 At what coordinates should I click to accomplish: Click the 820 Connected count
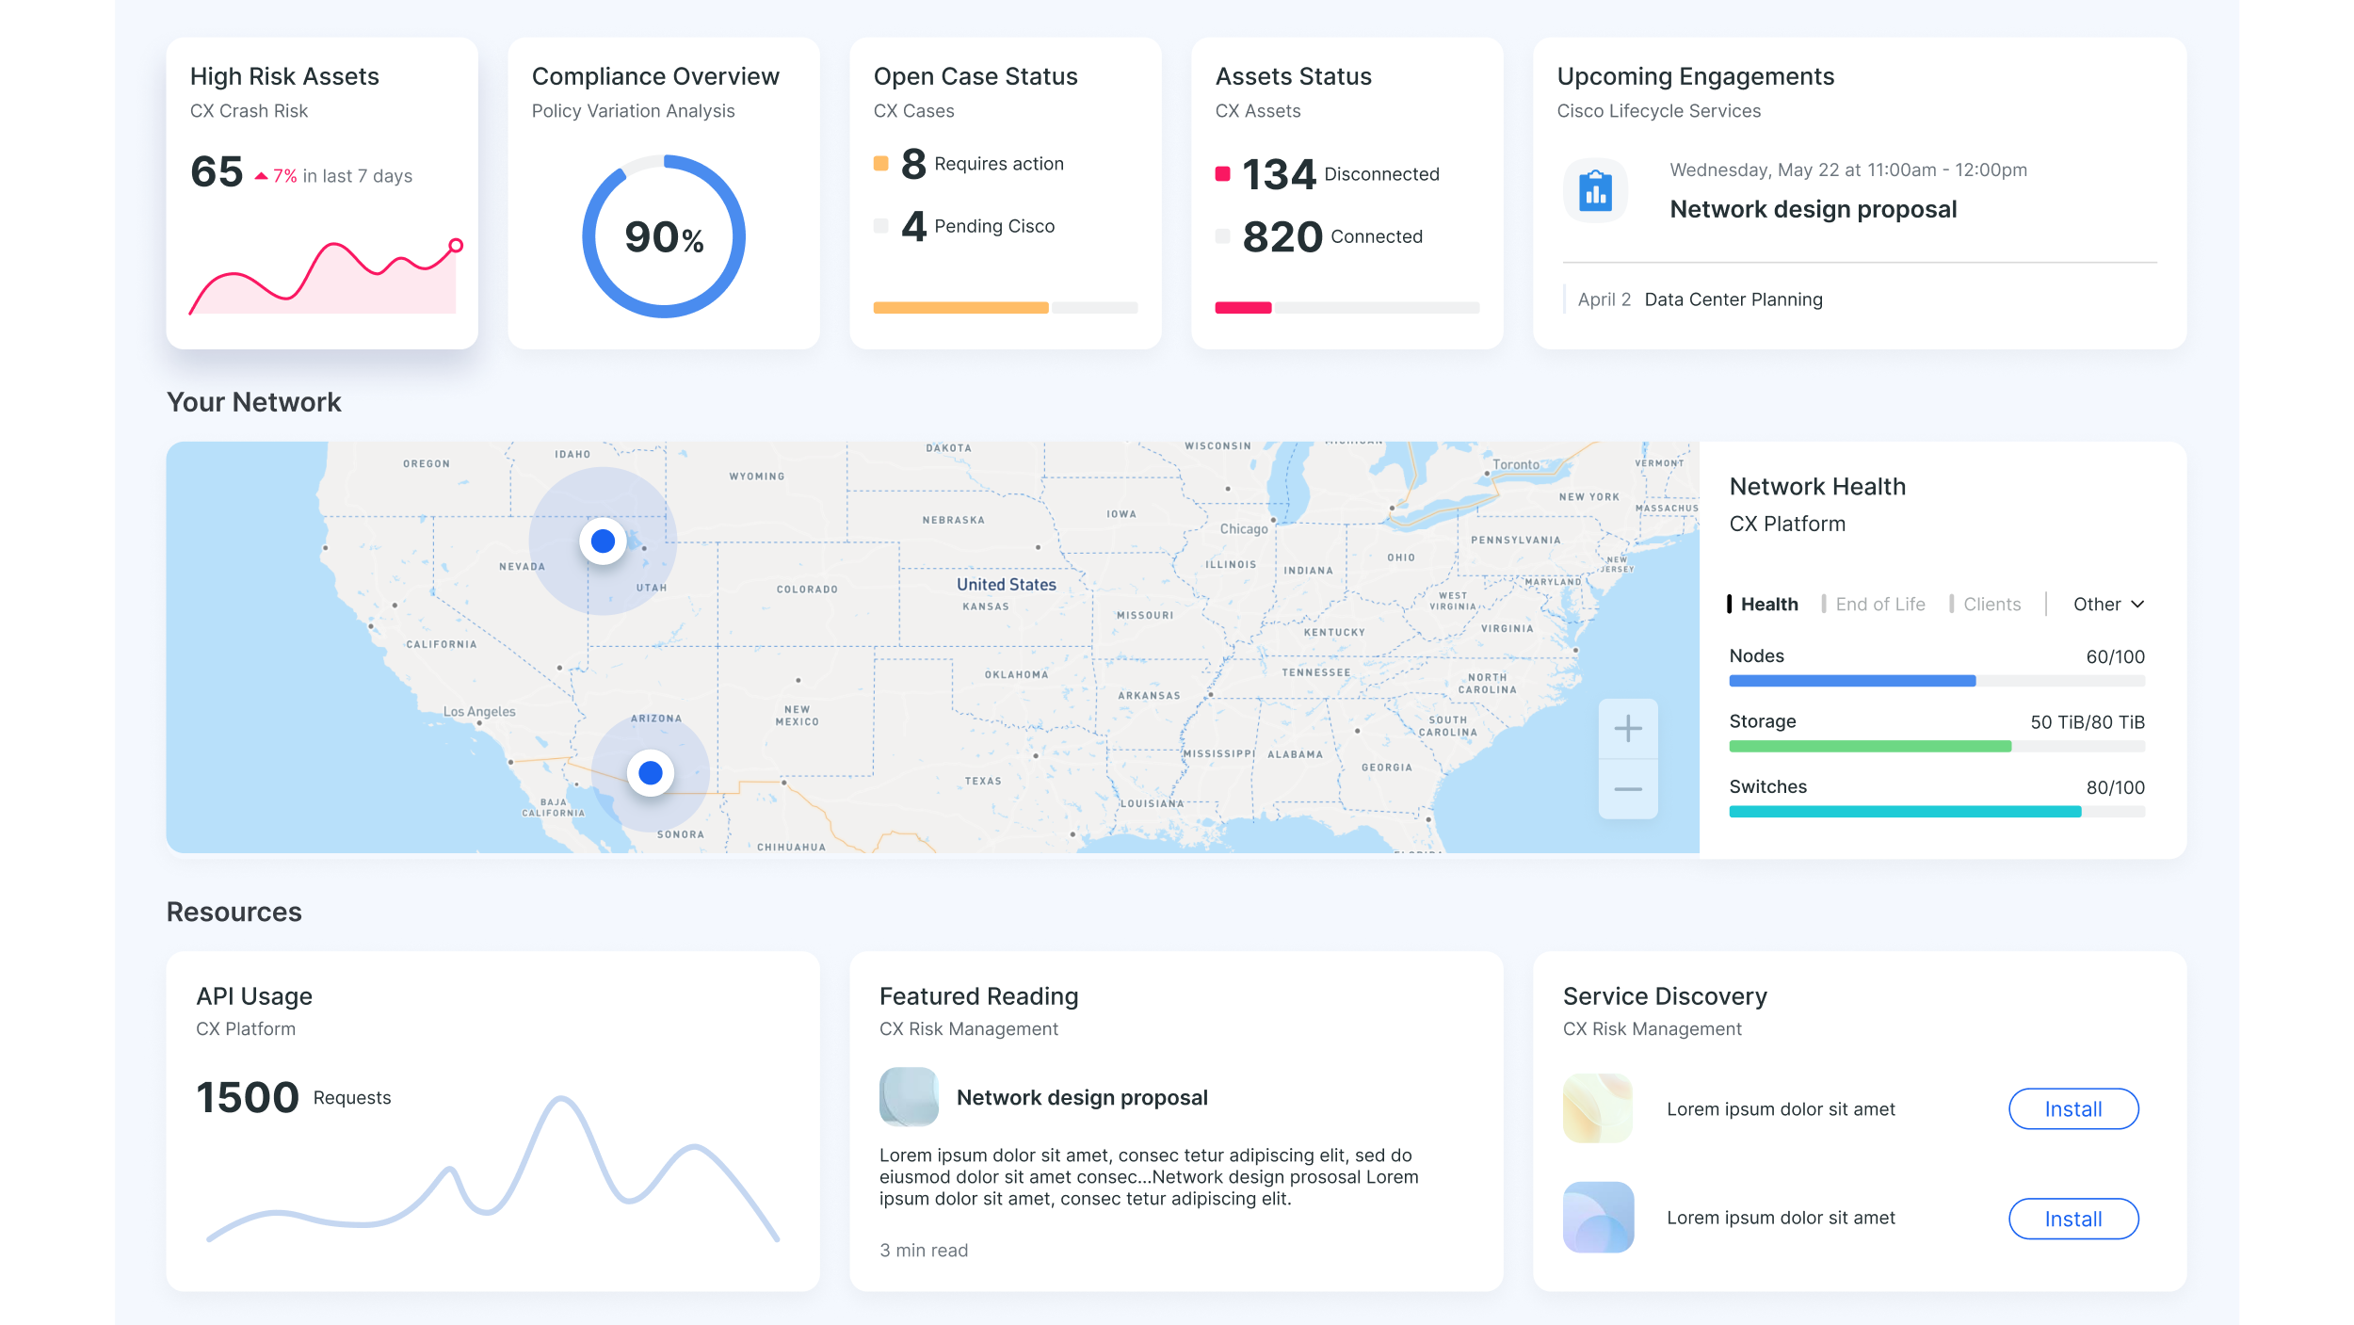click(x=1282, y=236)
